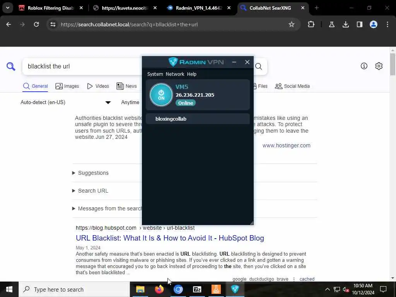The height and width of the screenshot is (297, 396).
Task: Click the Online status badge
Action: (x=186, y=103)
